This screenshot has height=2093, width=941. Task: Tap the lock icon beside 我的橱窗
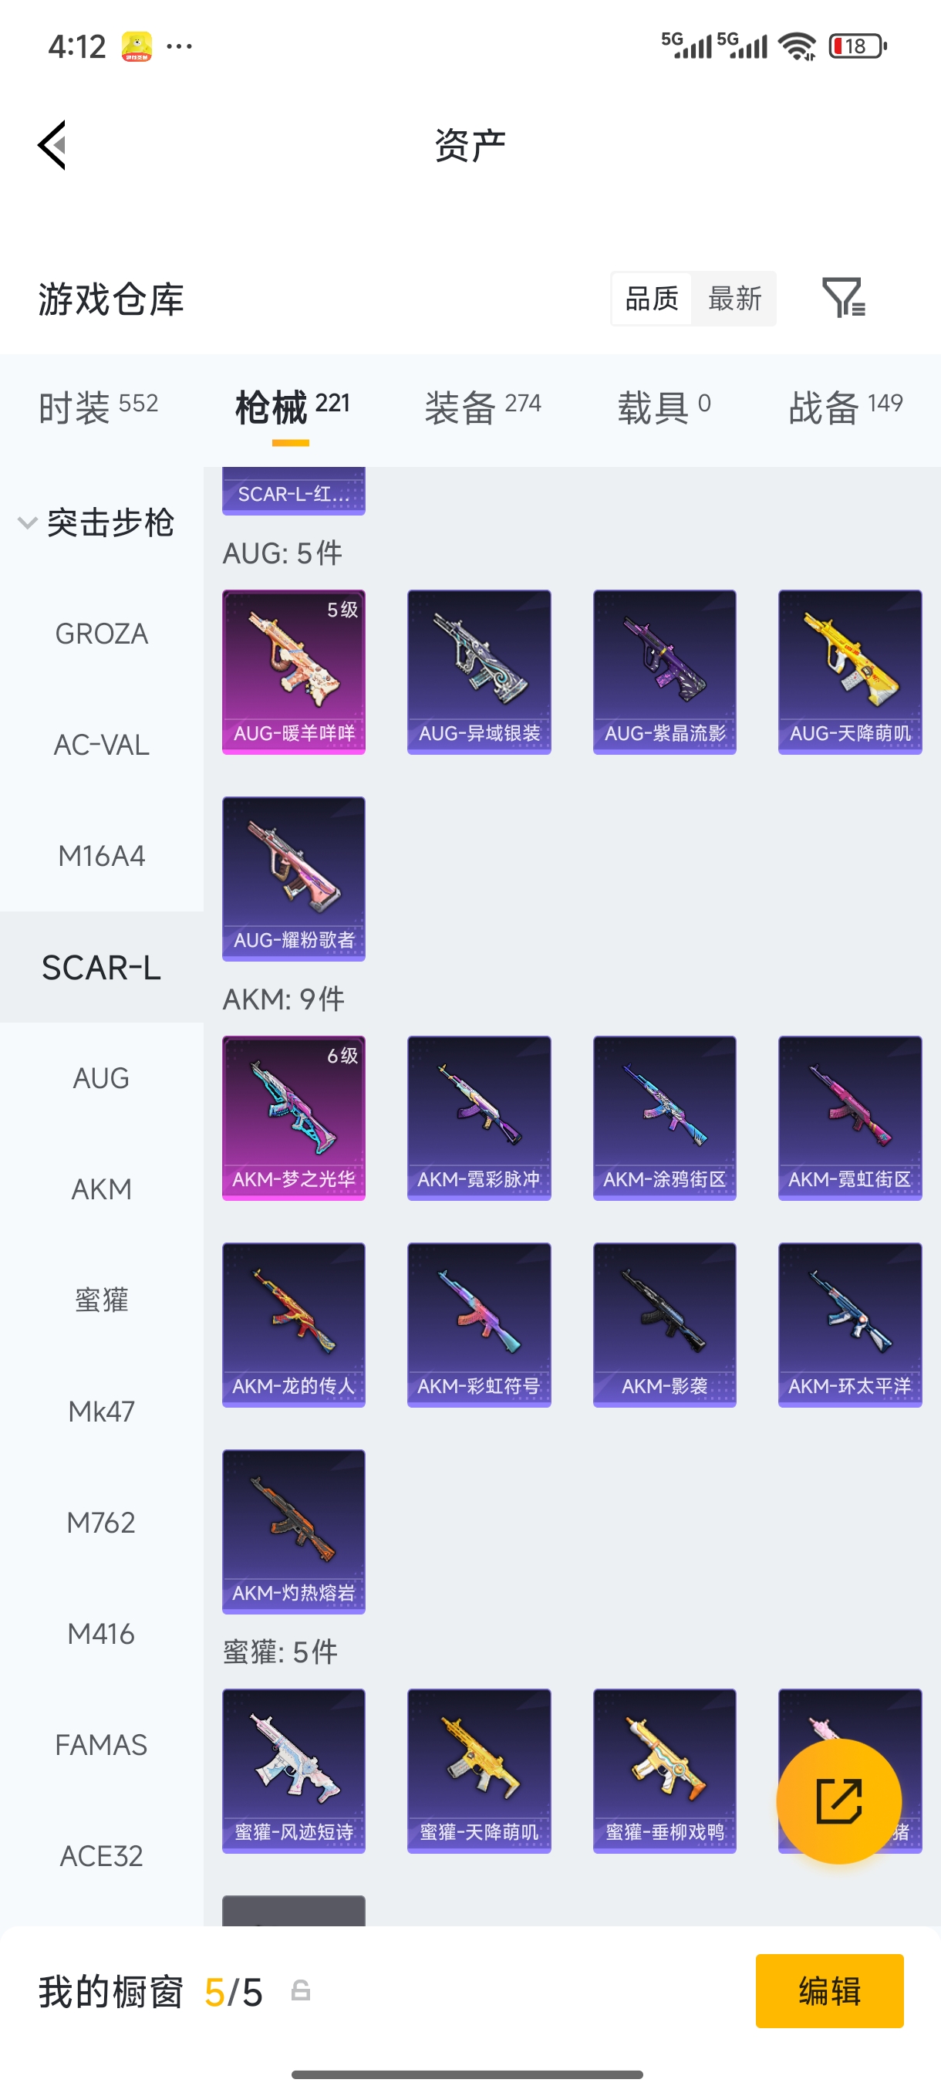pos(300,1991)
